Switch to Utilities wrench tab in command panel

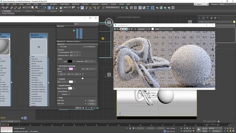pyautogui.click(x=219, y=18)
